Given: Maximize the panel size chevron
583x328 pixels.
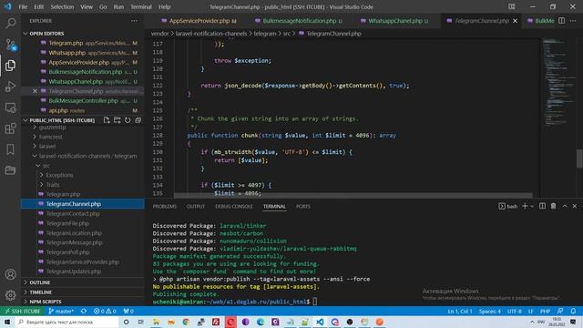Looking at the screenshot, I should pyautogui.click(x=565, y=206).
